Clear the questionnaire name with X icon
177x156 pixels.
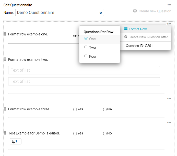(x=100, y=13)
